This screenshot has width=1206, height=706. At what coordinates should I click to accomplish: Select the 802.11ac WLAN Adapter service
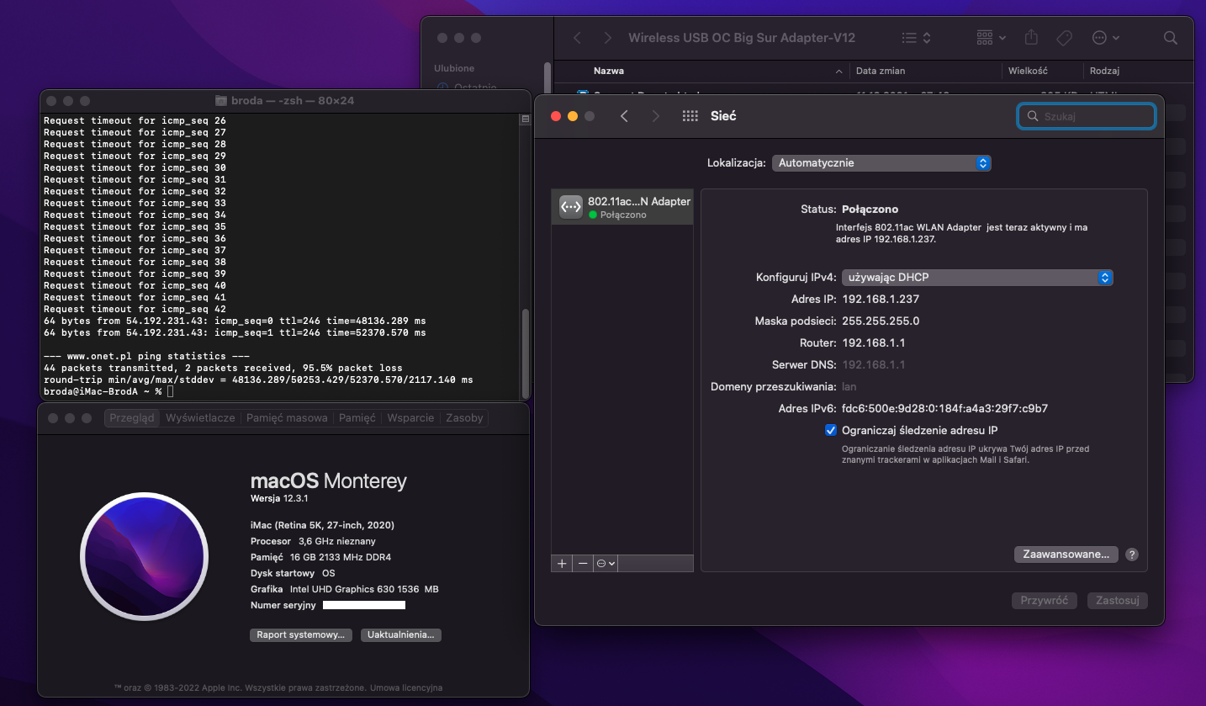pos(622,207)
